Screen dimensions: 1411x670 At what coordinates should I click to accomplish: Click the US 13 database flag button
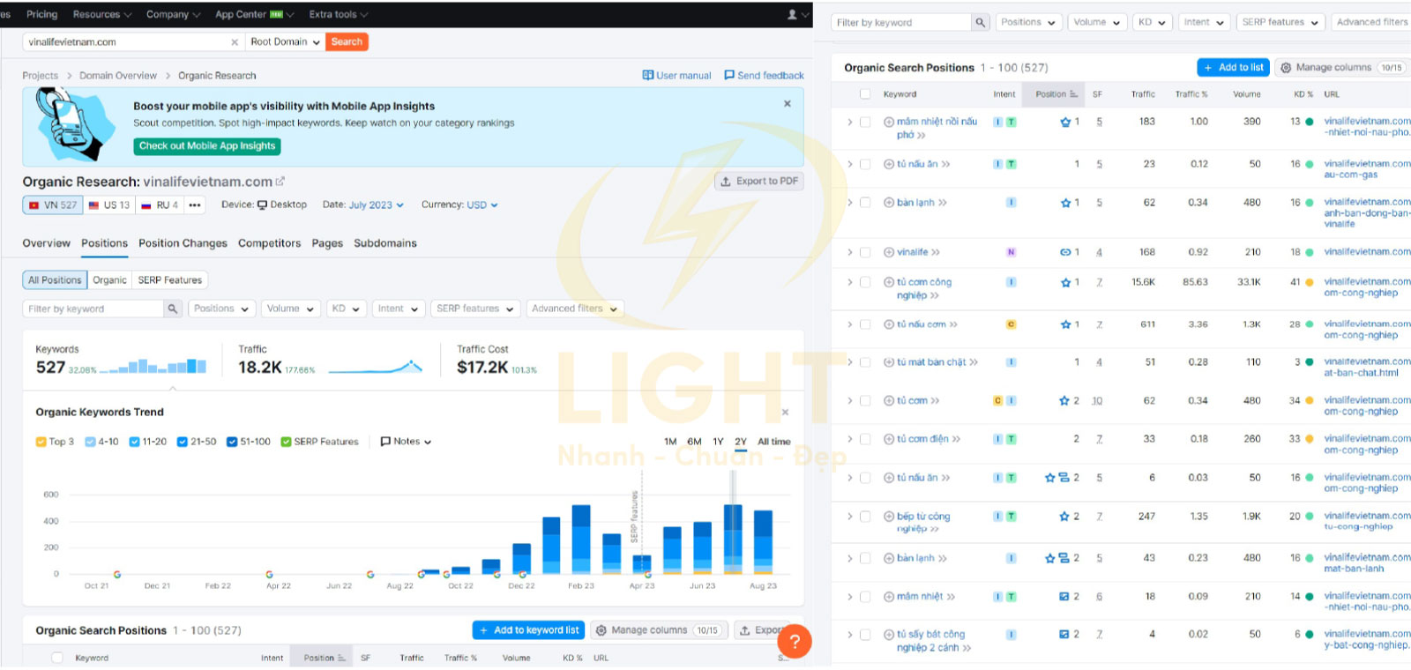(108, 205)
